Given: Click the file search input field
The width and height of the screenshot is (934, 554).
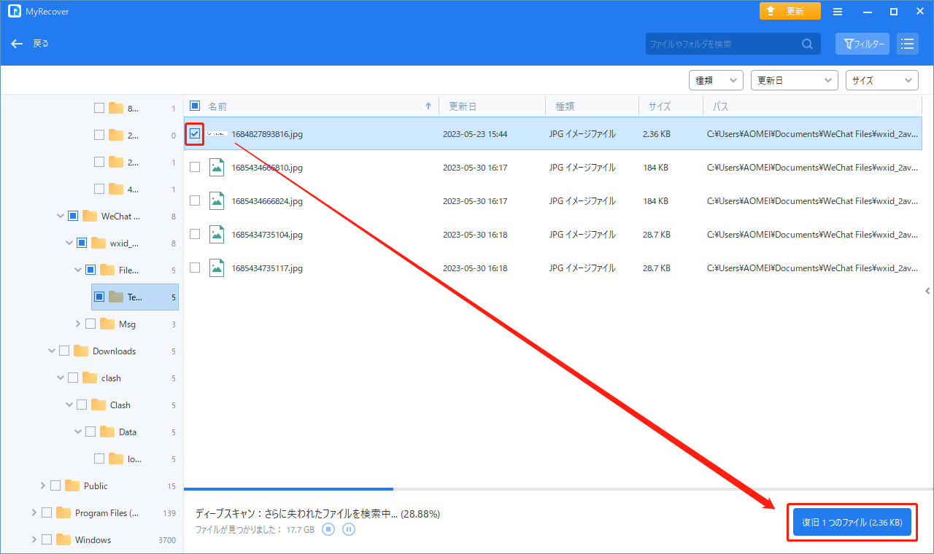Looking at the screenshot, I should coord(722,44).
